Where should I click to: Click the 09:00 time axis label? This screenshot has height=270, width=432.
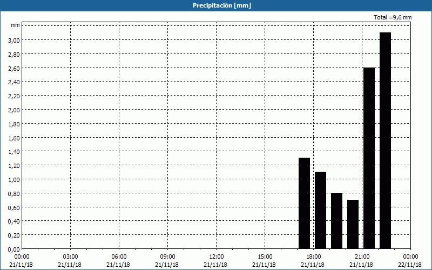(x=168, y=257)
